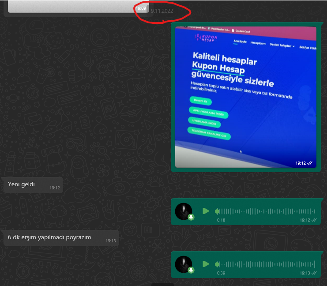Click the 0:18 duration label
Viewport: 327px width, 286px height.
[x=221, y=220]
